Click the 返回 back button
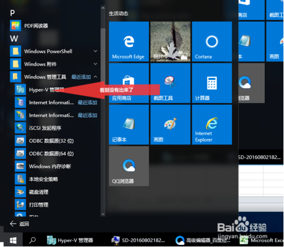 point(19,224)
